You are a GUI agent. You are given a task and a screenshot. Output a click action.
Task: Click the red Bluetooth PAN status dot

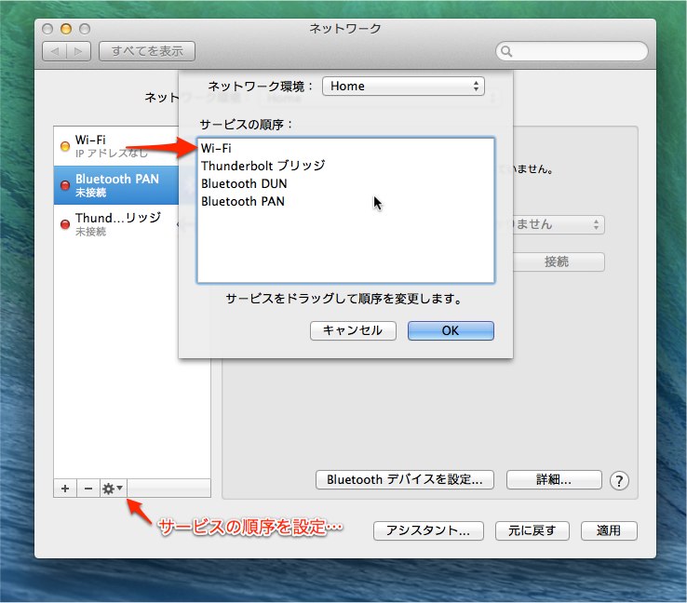(65, 185)
